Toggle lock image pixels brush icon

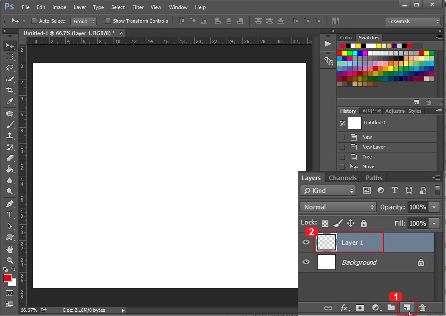(x=338, y=223)
